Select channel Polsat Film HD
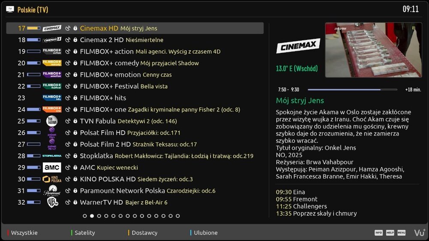The height and width of the screenshot is (241, 429). (x=135, y=133)
